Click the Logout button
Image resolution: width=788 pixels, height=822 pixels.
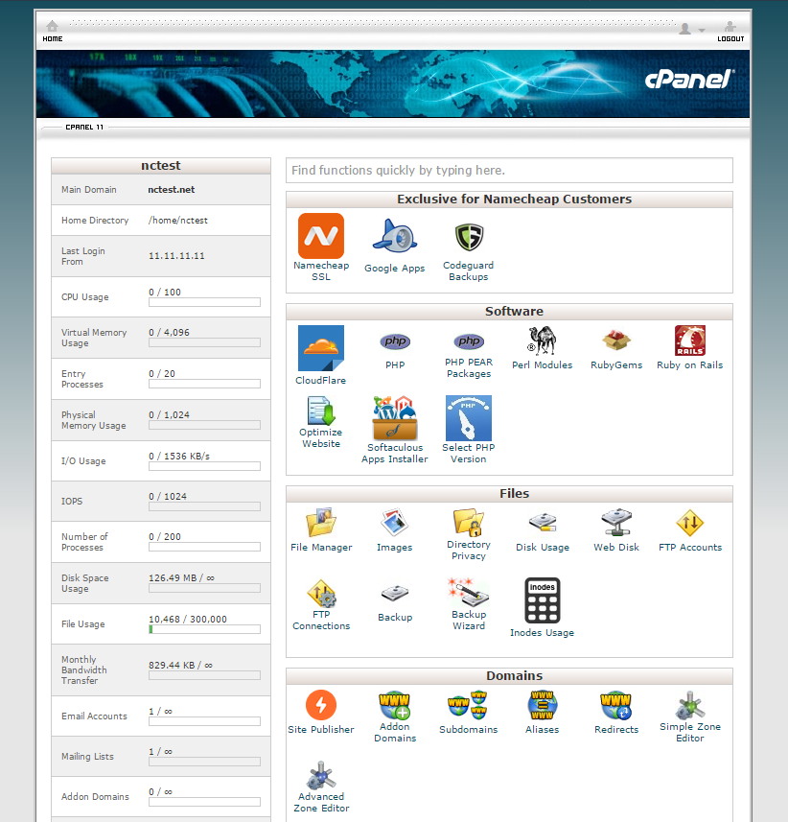[730, 31]
